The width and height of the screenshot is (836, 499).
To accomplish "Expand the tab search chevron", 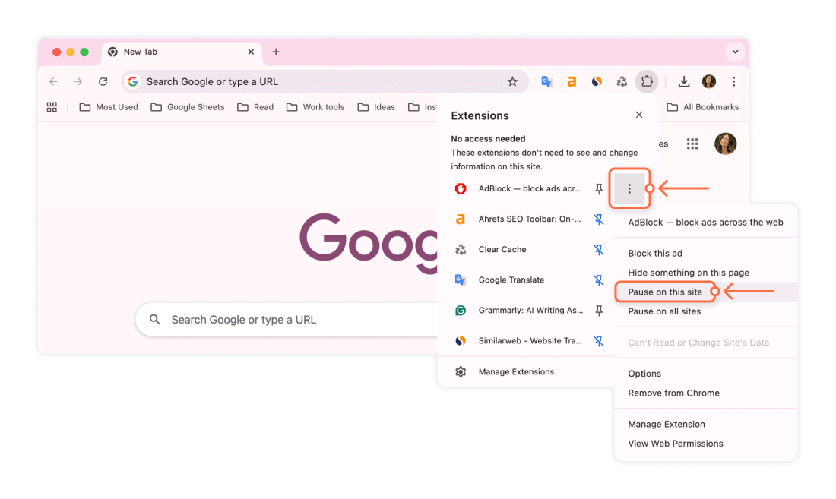I will click(x=735, y=52).
